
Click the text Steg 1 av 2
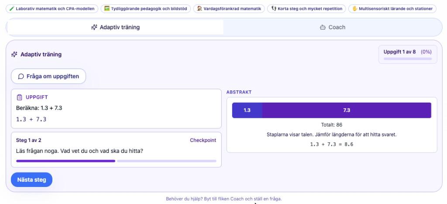28,140
